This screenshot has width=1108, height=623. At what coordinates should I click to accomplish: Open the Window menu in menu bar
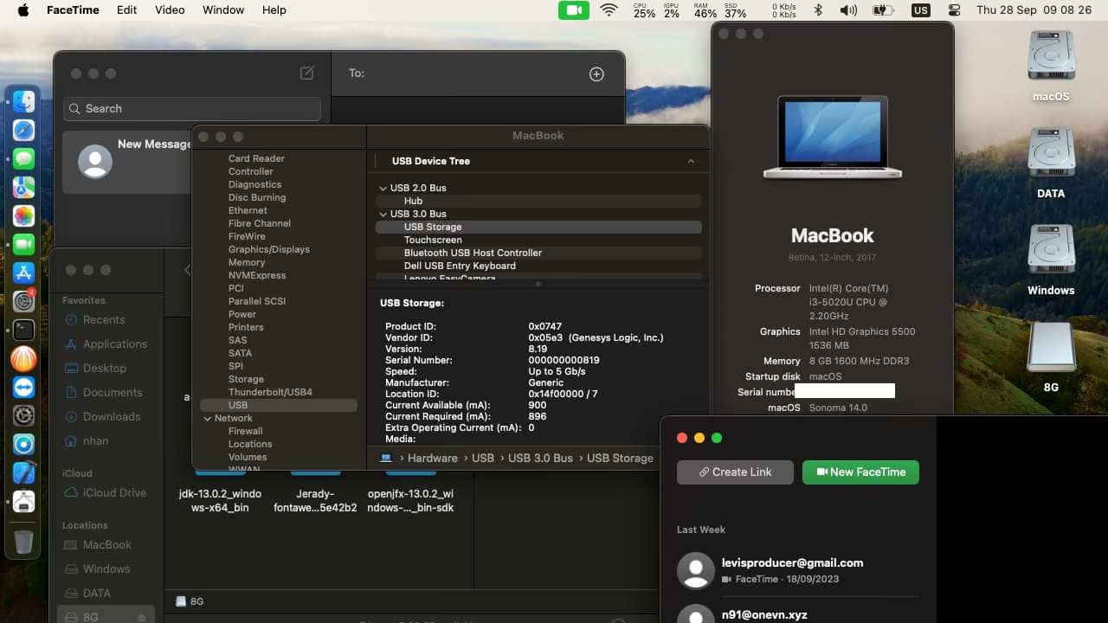tap(223, 10)
